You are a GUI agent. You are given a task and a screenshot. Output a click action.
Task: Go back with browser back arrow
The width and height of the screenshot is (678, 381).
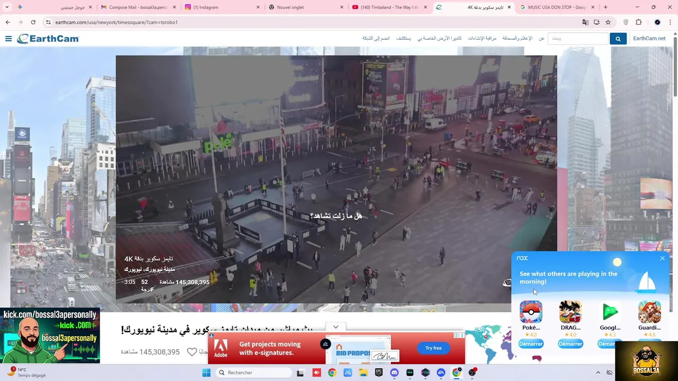pyautogui.click(x=7, y=22)
